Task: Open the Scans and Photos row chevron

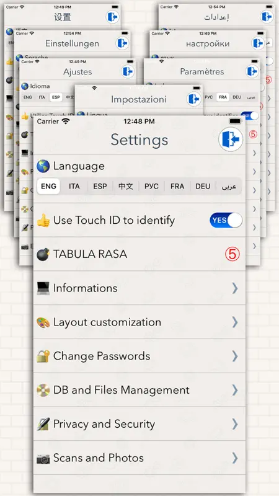Action: 235,458
